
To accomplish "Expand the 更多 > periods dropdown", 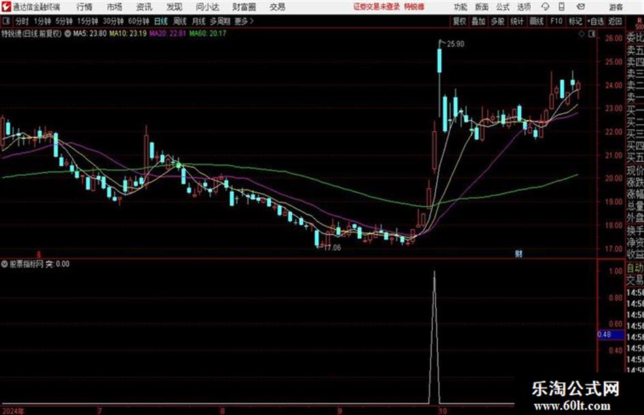I will pyautogui.click(x=244, y=21).
